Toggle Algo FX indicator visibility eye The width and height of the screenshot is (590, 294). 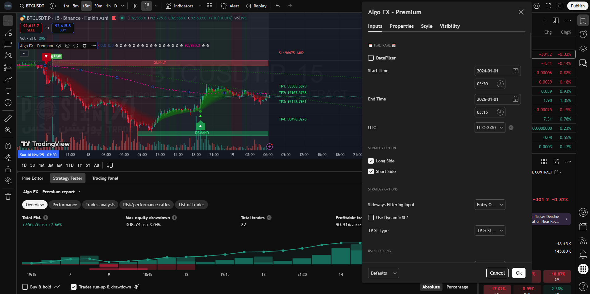pyautogui.click(x=59, y=46)
